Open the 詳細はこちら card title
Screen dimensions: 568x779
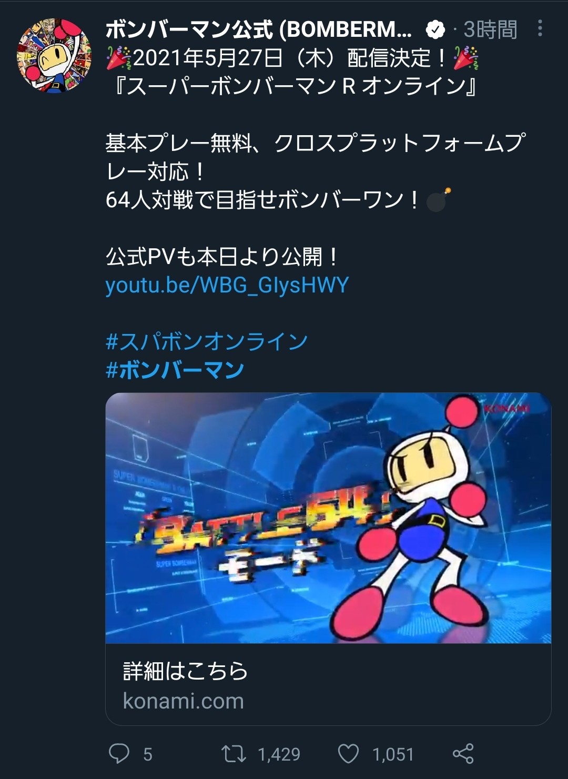tap(185, 671)
